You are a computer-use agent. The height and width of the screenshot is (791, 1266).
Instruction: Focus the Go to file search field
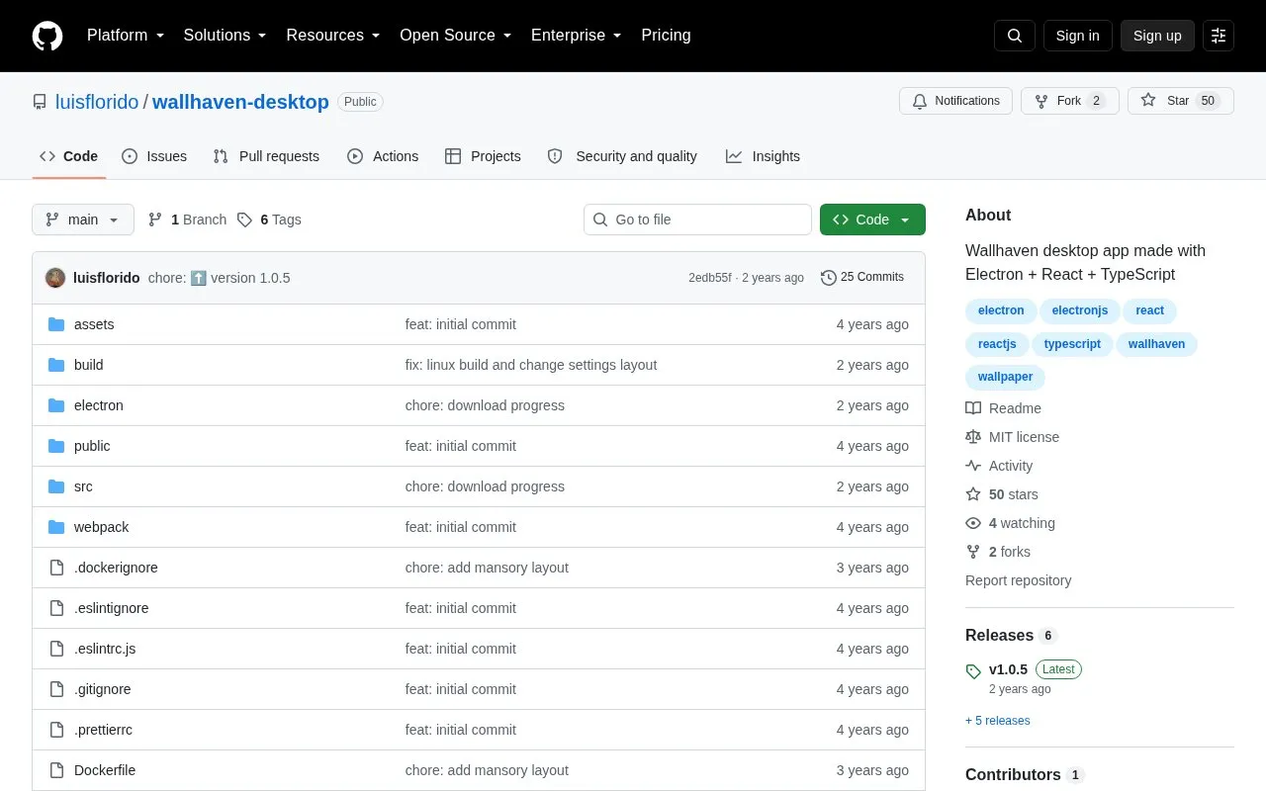click(x=697, y=220)
